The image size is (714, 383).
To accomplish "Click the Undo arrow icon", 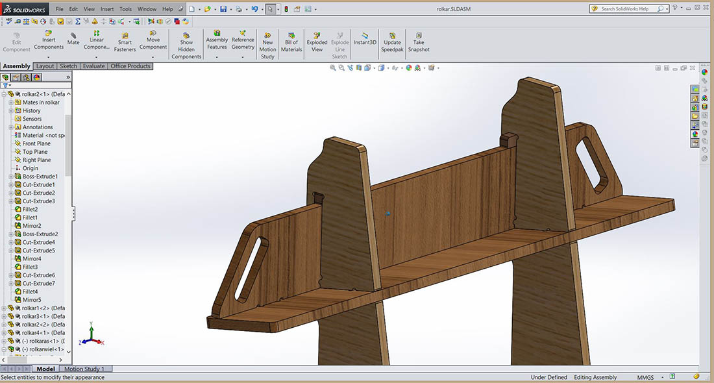I will click(254, 8).
